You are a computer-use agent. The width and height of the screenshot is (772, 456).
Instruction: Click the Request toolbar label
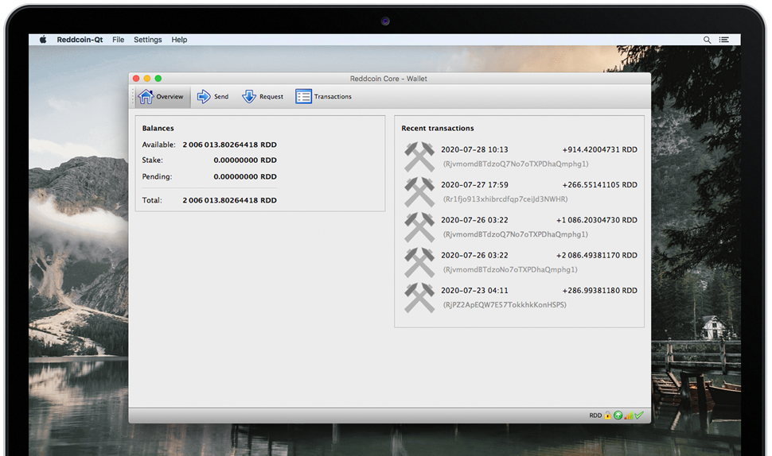point(271,97)
